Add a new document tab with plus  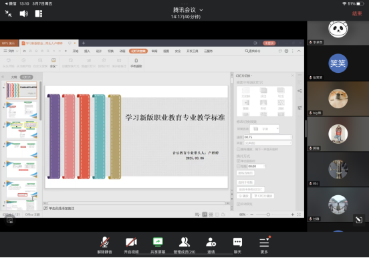pyautogui.click(x=84, y=43)
